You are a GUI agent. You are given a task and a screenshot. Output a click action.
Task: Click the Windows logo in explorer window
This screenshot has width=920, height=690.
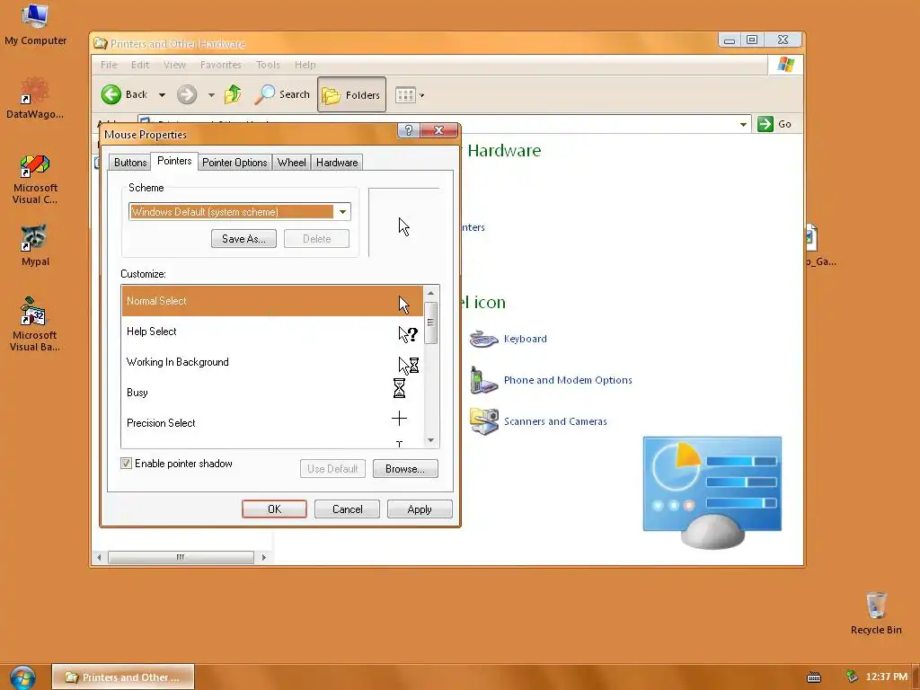tap(785, 65)
